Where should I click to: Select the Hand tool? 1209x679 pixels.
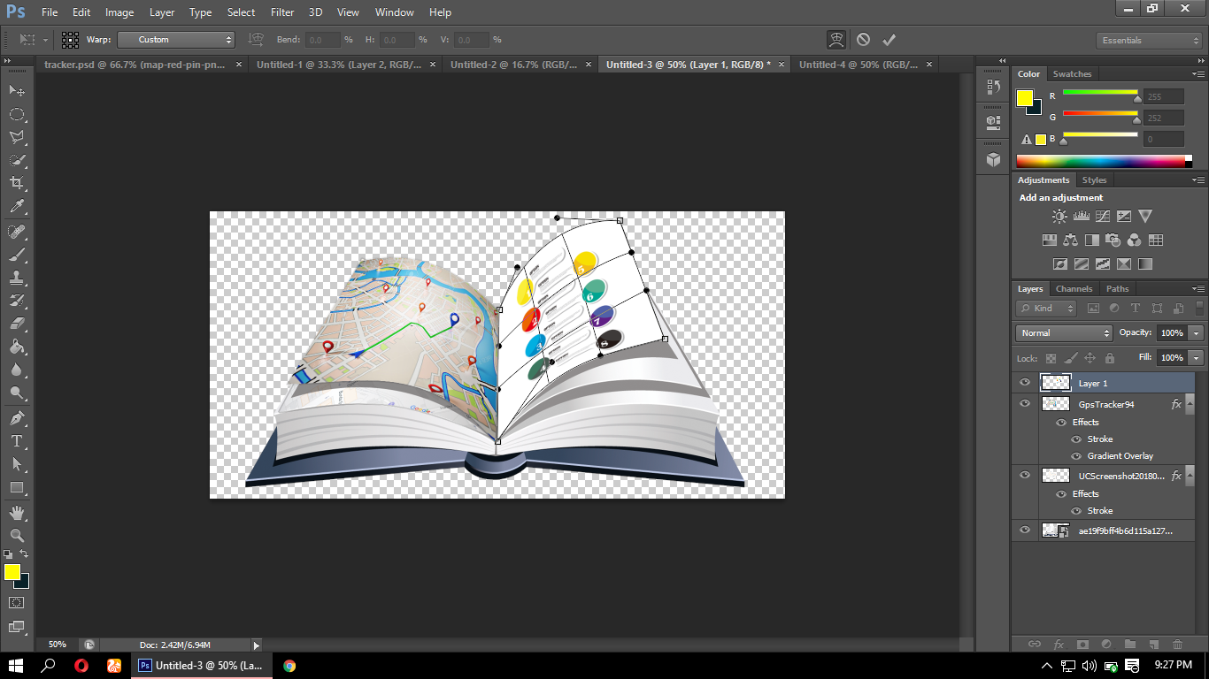click(x=17, y=512)
